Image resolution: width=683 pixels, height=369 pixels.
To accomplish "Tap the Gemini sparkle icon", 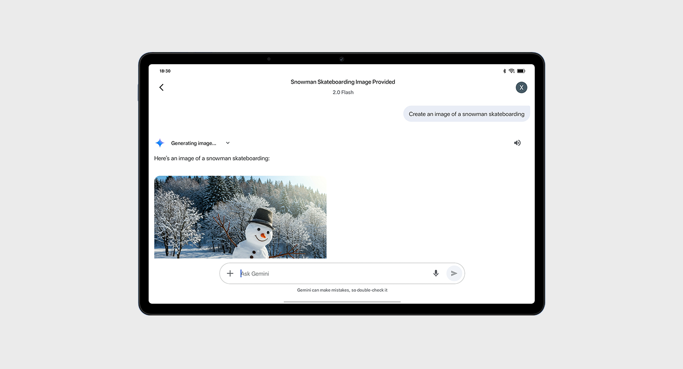I will [x=160, y=142].
